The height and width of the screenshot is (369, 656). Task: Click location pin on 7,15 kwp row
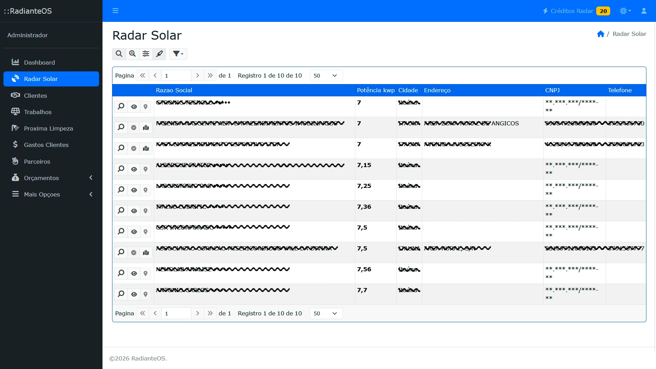point(146,169)
